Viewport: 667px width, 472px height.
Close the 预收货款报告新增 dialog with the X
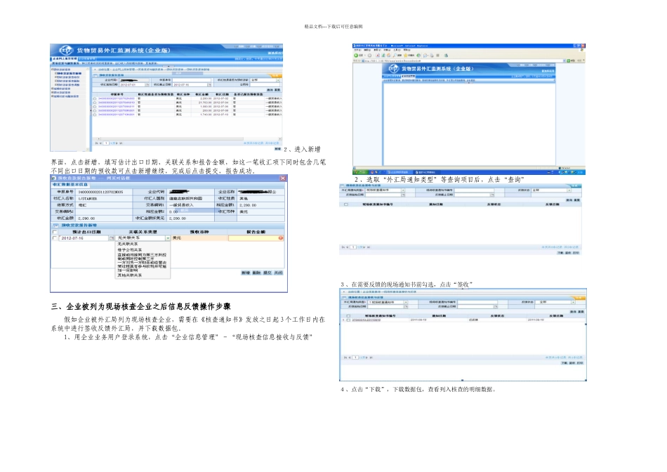coord(281,178)
